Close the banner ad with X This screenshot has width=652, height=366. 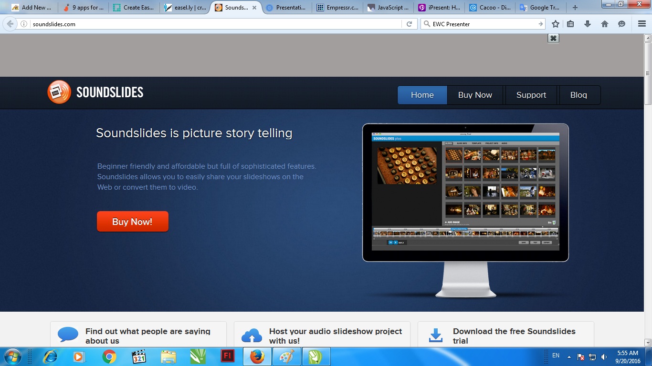click(x=553, y=38)
